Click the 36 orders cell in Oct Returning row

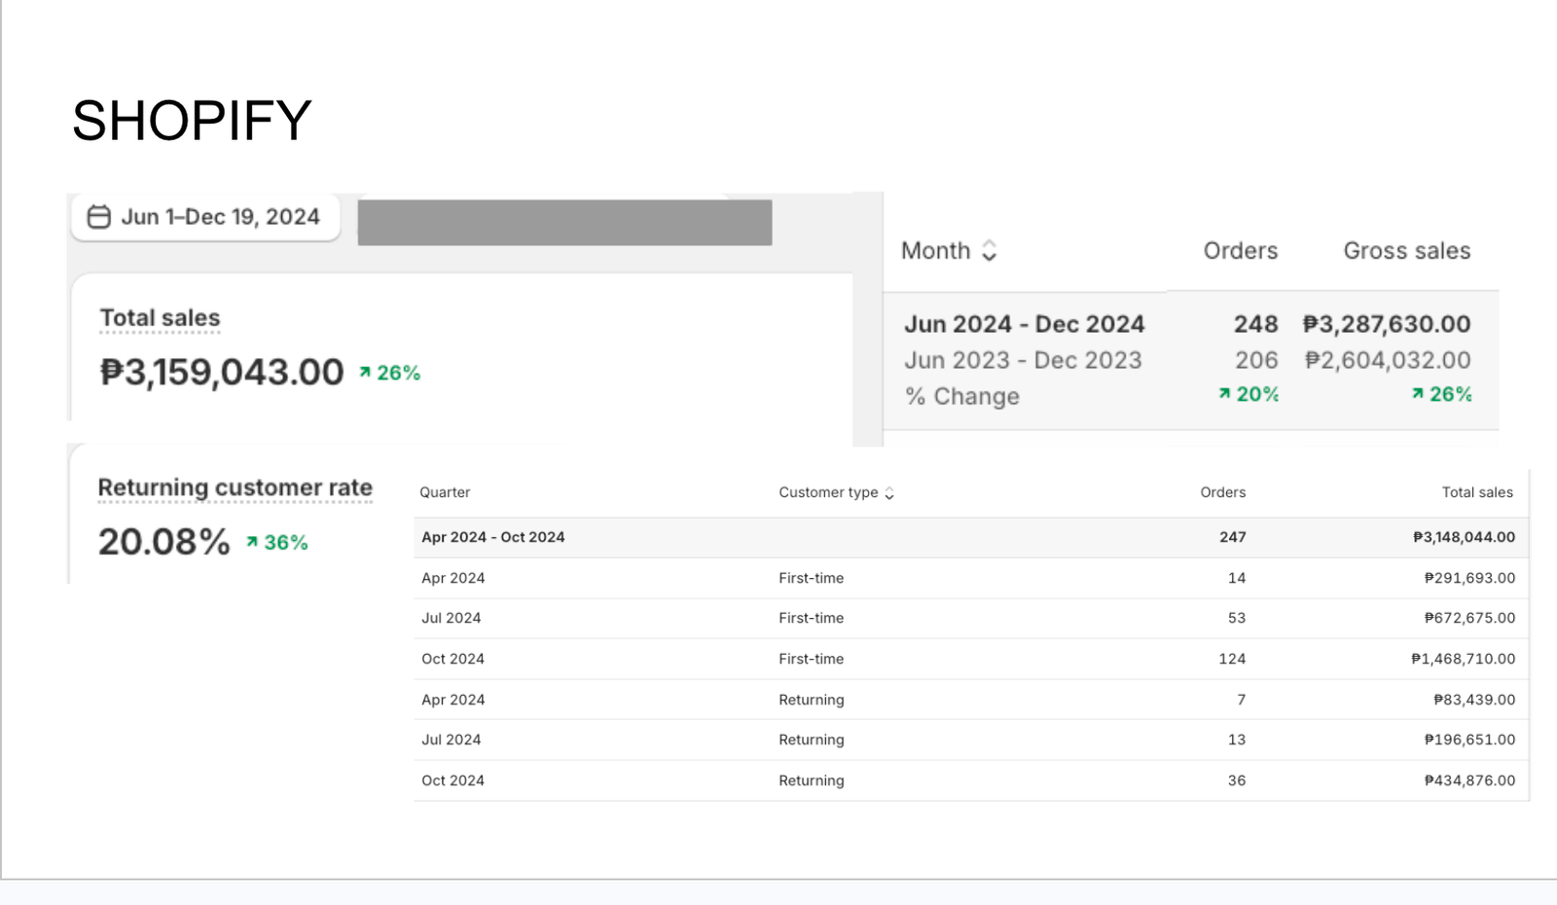(1237, 780)
